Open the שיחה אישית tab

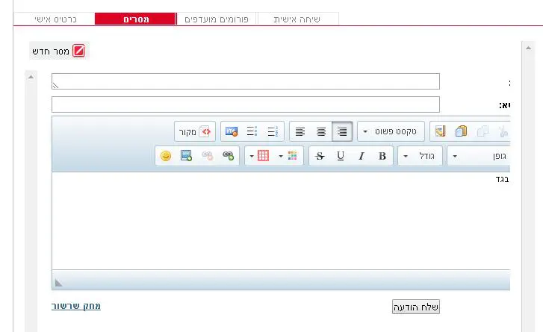coord(298,19)
